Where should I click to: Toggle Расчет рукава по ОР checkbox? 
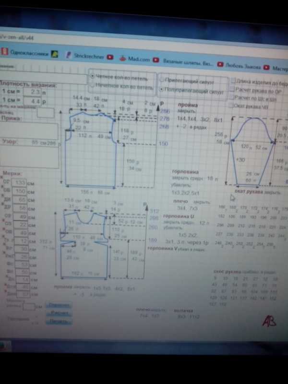click(x=232, y=90)
